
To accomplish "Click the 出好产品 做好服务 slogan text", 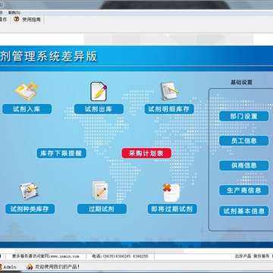I will (253, 256).
